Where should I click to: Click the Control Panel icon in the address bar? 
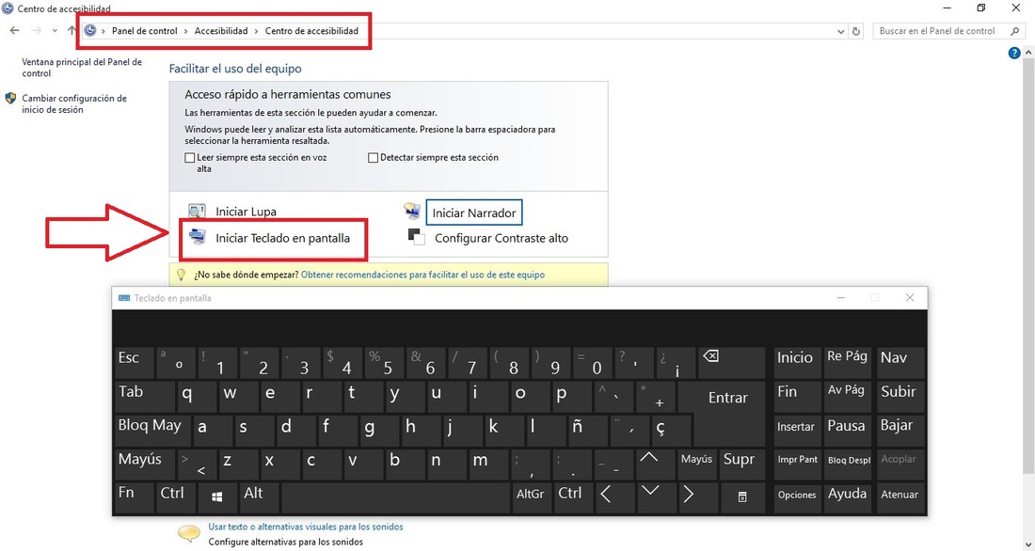[x=90, y=31]
